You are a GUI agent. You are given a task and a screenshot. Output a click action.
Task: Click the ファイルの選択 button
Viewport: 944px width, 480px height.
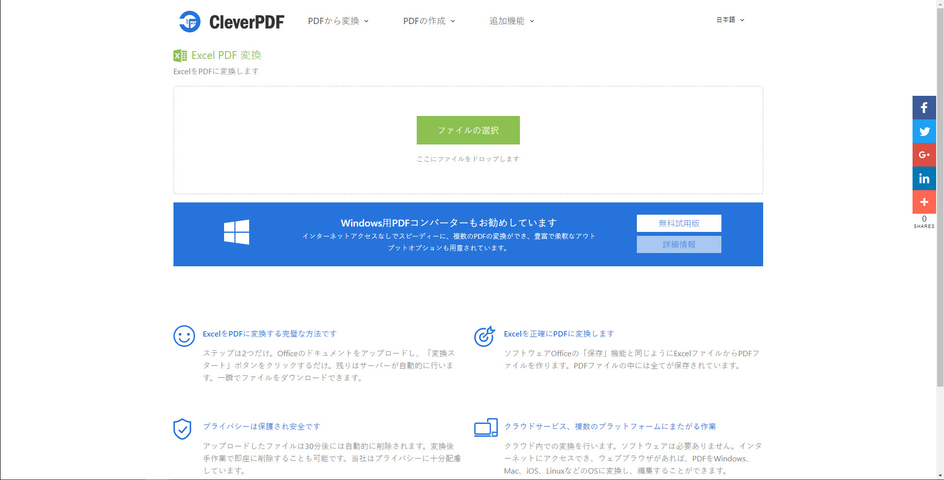click(x=468, y=130)
